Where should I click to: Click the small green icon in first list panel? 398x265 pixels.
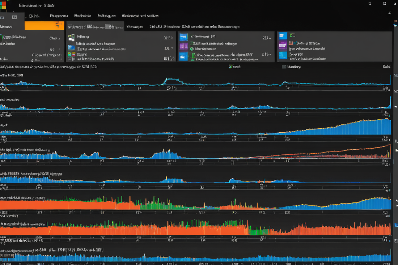coord(69,54)
